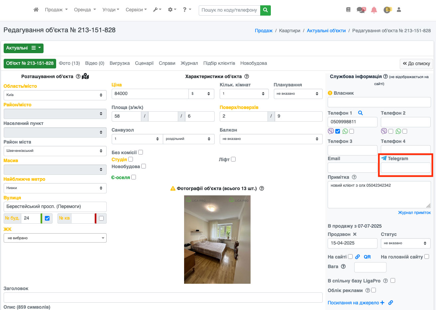Open the Журнал tab
The image size is (436, 310).
click(x=189, y=63)
